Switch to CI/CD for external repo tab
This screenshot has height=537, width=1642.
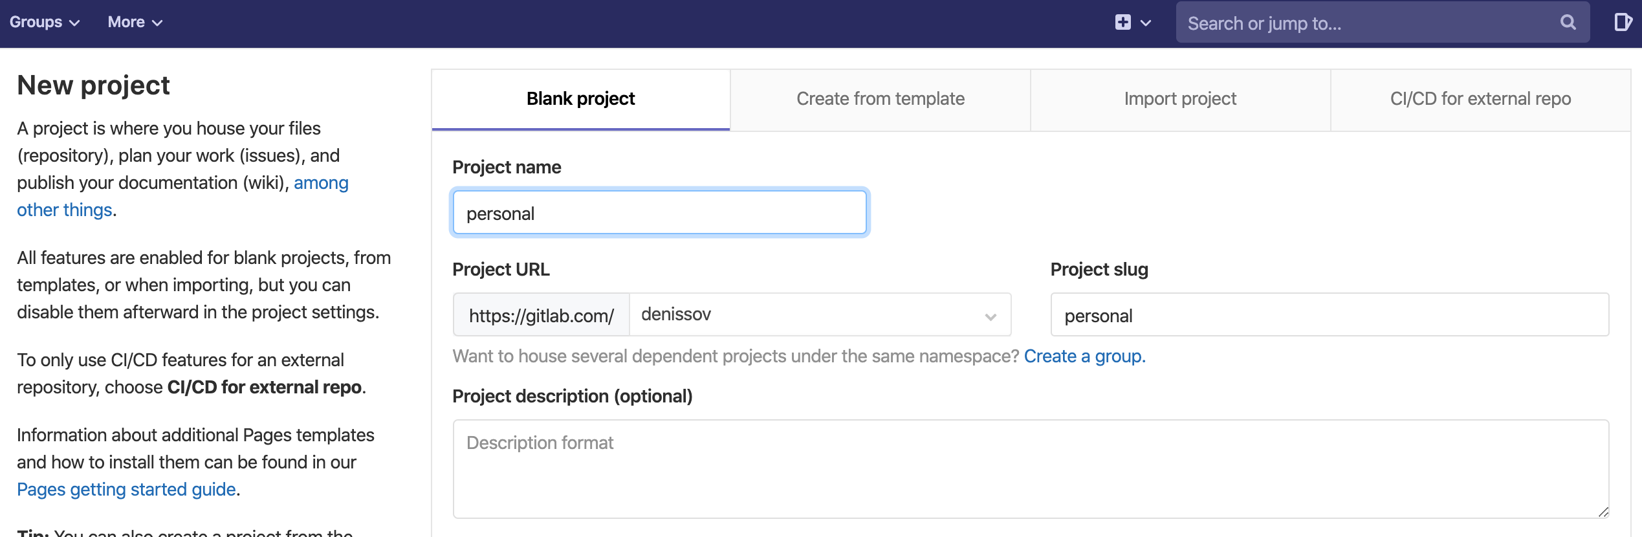click(x=1480, y=99)
